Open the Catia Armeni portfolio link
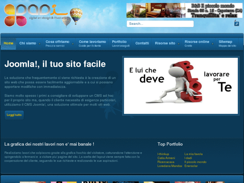 pyautogui.click(x=166, y=158)
